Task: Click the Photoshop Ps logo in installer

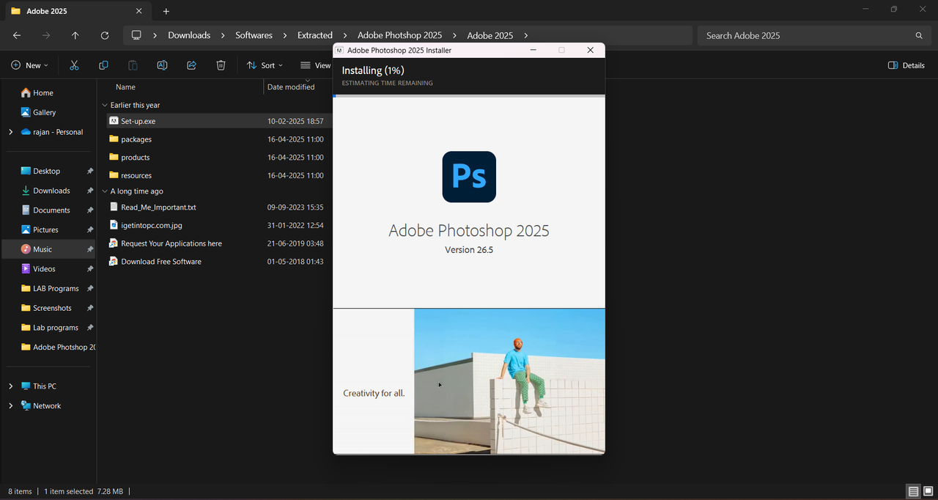Action: click(469, 177)
